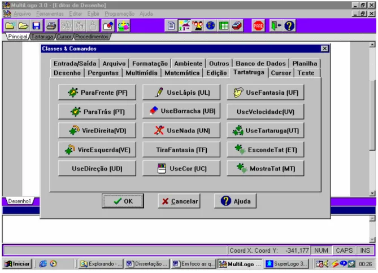Screen dimensions: 378x273
Task: Choose the VireDireita(VD) command
Action: tap(97, 130)
